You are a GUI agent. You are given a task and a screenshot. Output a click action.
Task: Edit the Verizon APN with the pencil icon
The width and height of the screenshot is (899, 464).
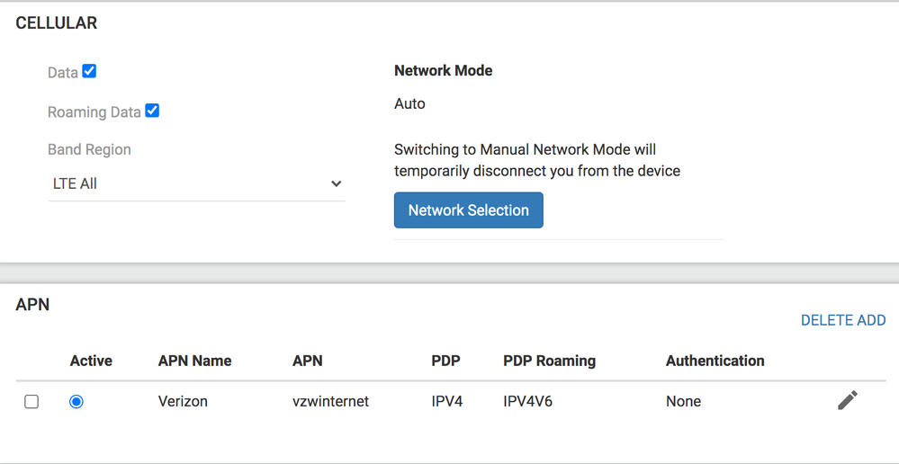[847, 400]
